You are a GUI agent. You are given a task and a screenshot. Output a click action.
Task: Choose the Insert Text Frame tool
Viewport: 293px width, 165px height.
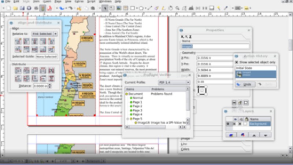coord(112,8)
